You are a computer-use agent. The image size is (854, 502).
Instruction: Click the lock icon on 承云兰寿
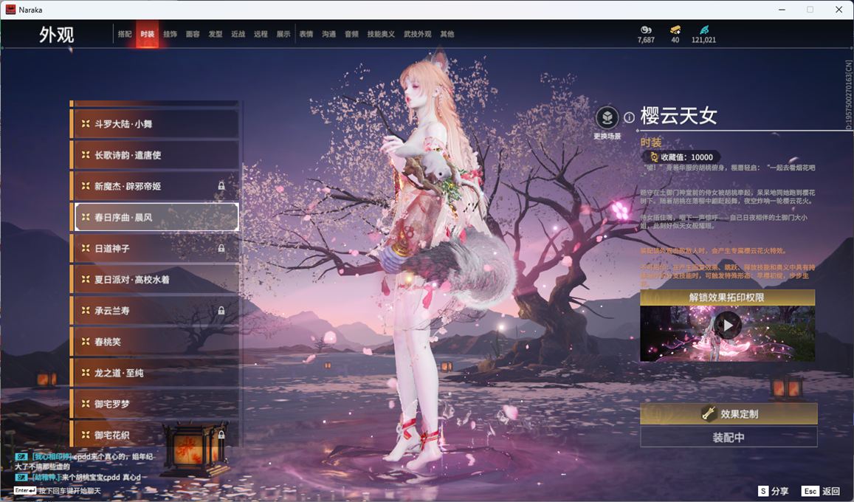coord(221,310)
